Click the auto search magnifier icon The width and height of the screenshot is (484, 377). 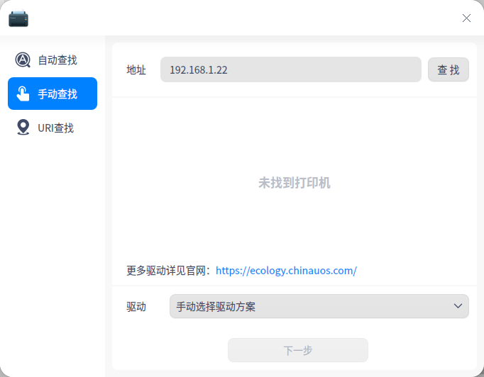(x=23, y=60)
